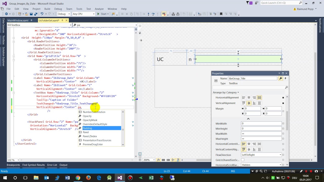Open the Error List tab
The height and width of the screenshot is (182, 324).
coord(52,165)
